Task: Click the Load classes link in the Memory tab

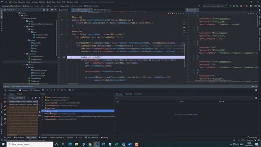Action: [192, 115]
